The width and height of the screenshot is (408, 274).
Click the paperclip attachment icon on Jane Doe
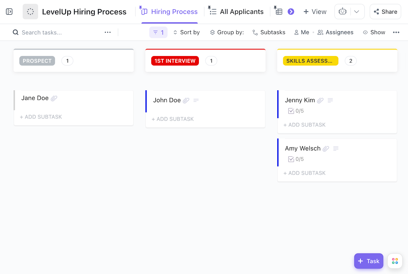[x=54, y=98]
